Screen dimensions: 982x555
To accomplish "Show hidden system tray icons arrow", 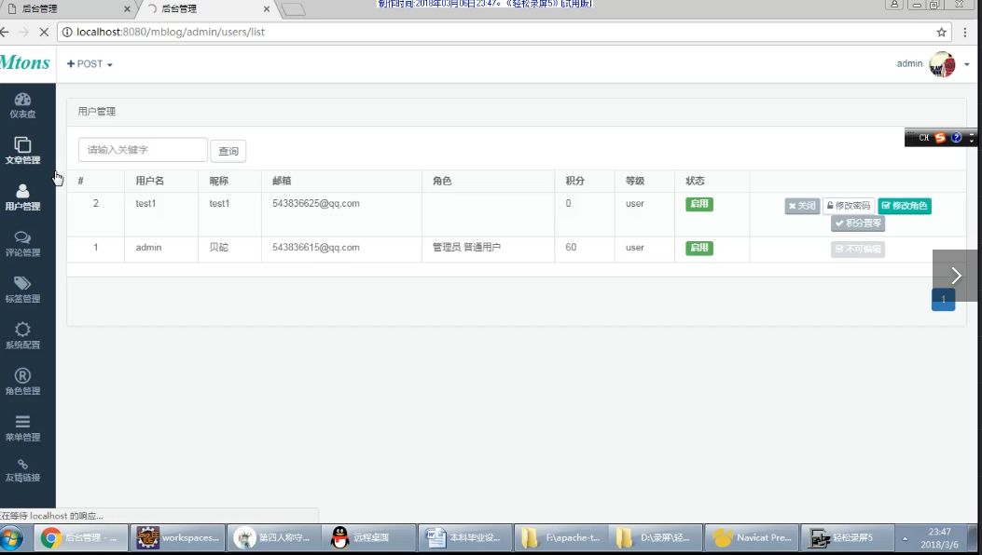I will 905,538.
